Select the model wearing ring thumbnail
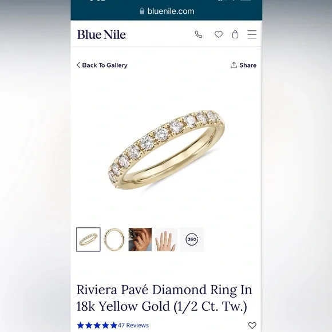The height and width of the screenshot is (332, 332). (x=140, y=239)
